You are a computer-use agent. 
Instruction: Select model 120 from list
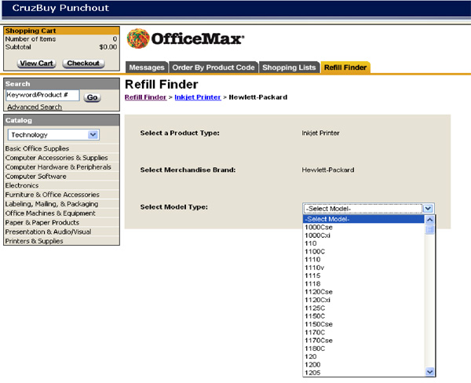click(x=363, y=357)
